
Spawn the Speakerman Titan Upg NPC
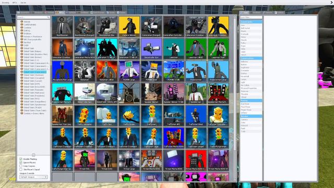click(x=63, y=115)
